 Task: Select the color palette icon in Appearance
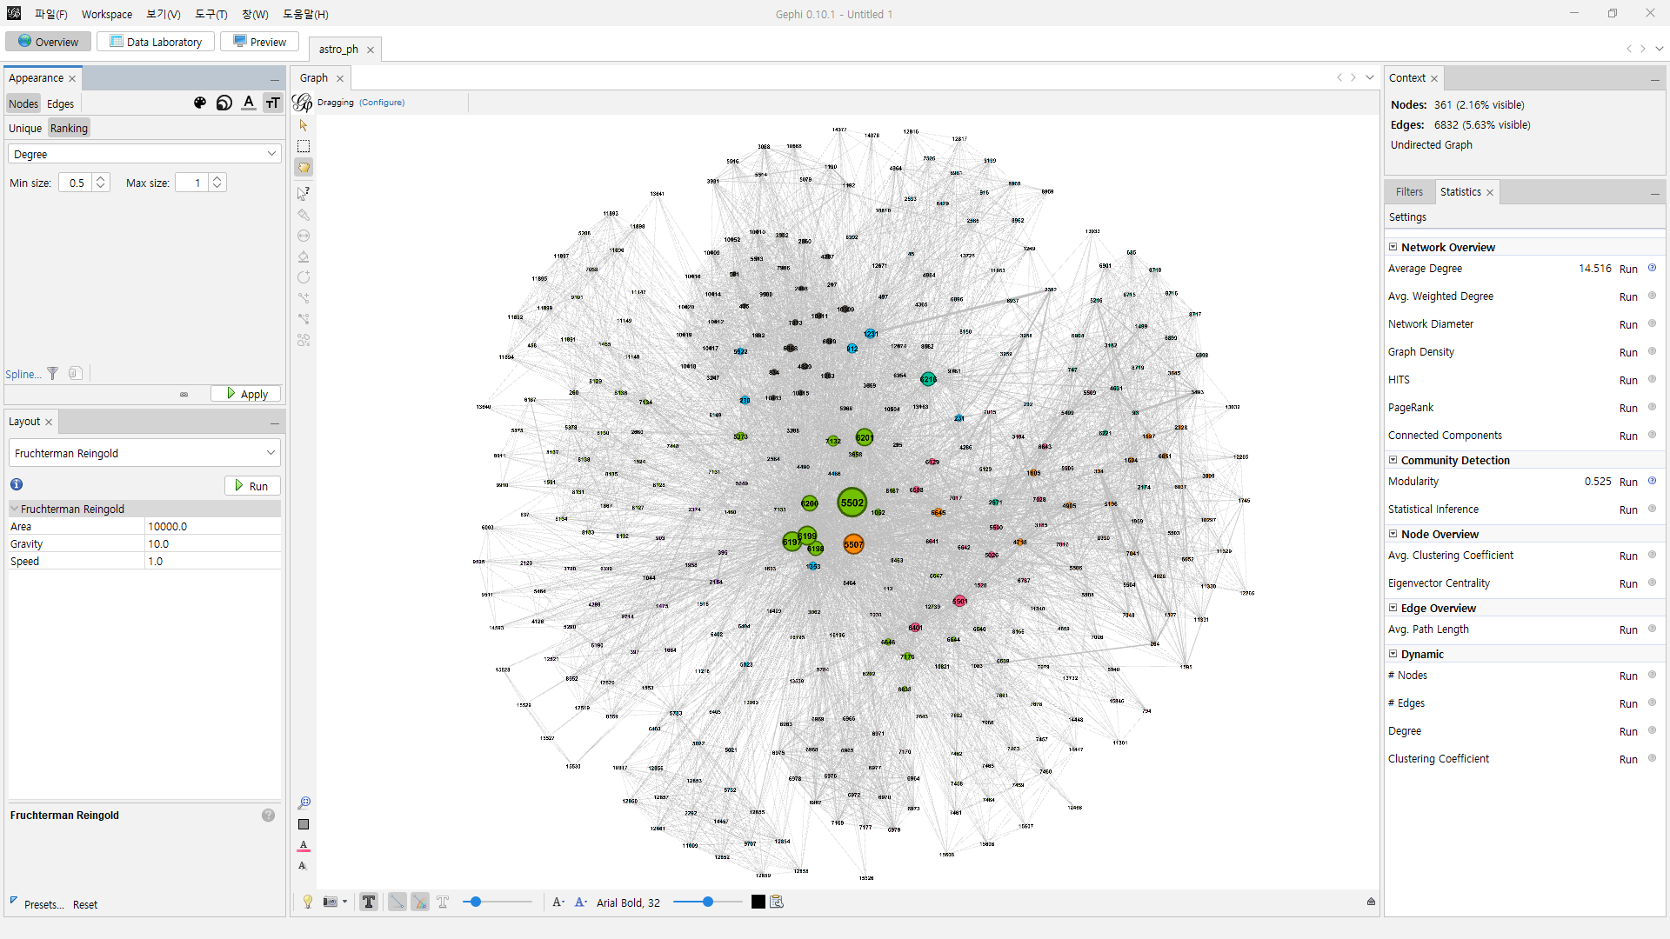click(x=200, y=103)
